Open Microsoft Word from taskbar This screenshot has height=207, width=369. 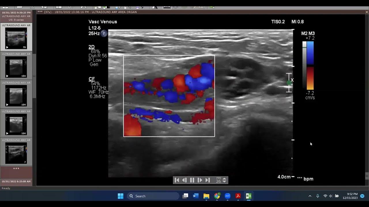click(x=196, y=196)
